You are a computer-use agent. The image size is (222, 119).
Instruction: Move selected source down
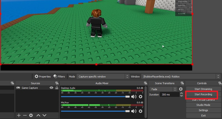coord(44,115)
